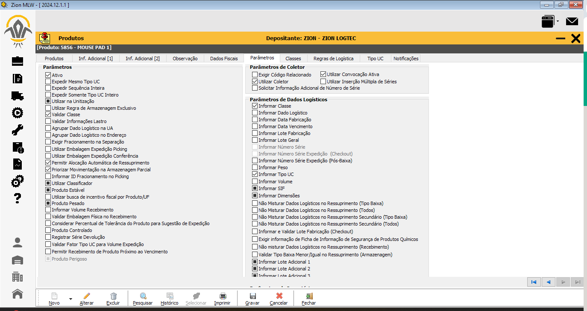Expand the Novo dropdown arrow

click(70, 299)
